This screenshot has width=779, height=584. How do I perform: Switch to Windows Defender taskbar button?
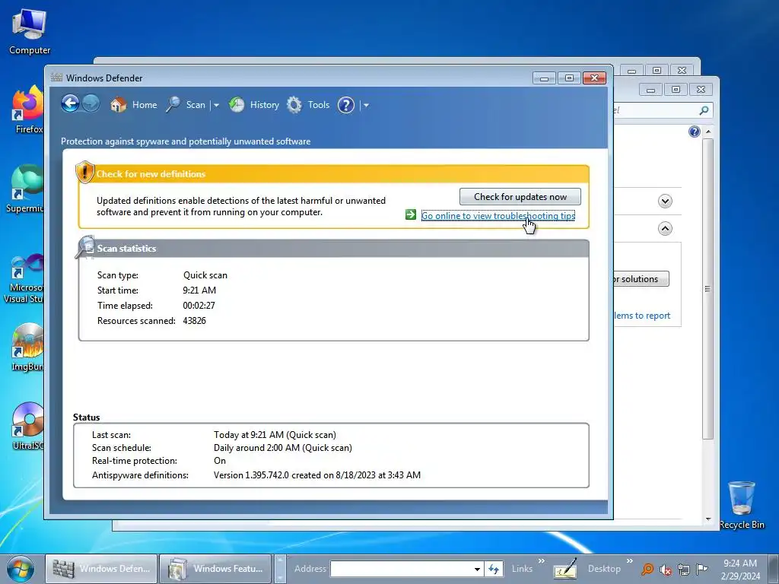click(x=102, y=569)
